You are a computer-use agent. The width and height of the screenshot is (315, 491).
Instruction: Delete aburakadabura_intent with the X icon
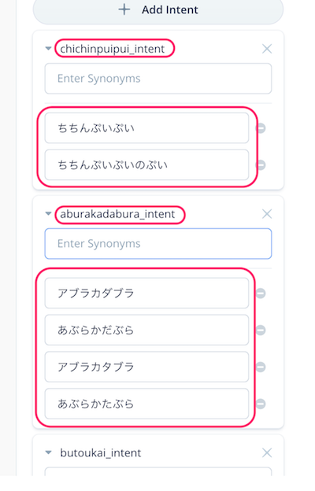click(267, 214)
